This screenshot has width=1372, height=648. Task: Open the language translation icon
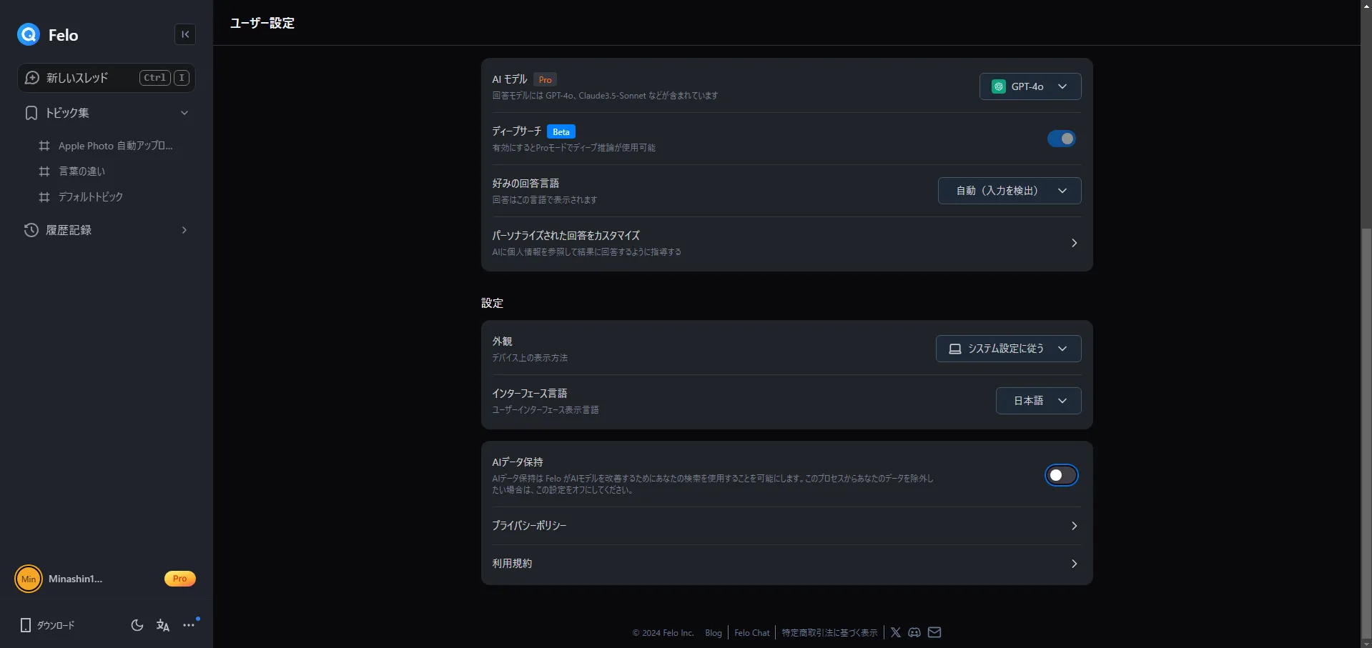(163, 625)
